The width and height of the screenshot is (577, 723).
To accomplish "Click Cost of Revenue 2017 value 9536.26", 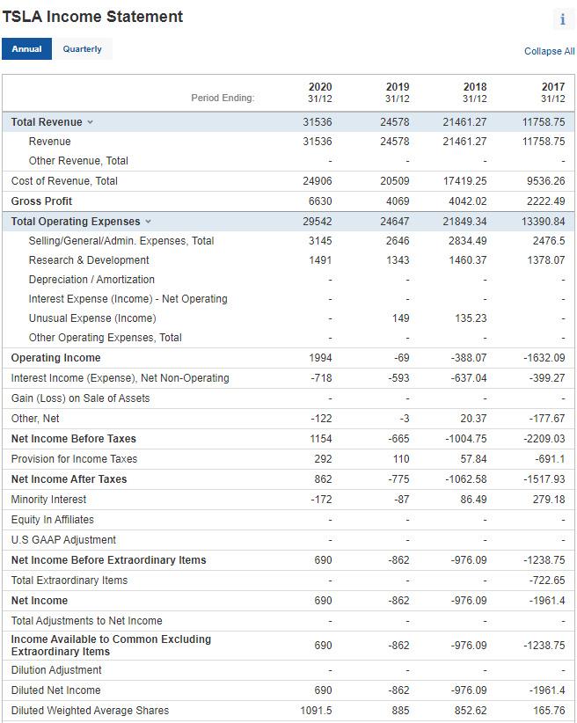I will [x=545, y=181].
